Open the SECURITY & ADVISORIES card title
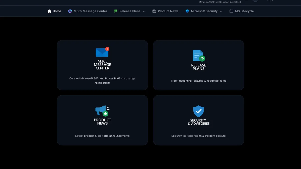Image resolution: width=301 pixels, height=169 pixels. click(198, 122)
